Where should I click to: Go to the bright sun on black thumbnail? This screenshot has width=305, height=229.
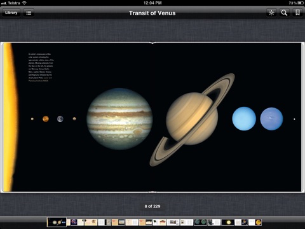(x=228, y=222)
